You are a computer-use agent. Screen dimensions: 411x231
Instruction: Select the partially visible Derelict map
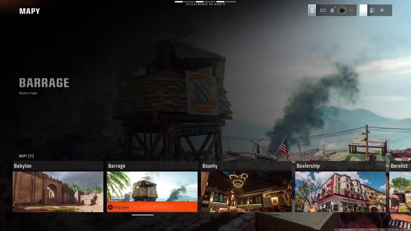point(400,192)
